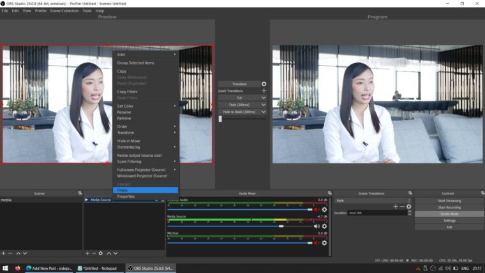Switch to Notepad in the taskbar
The image size is (485, 273).
point(100,268)
